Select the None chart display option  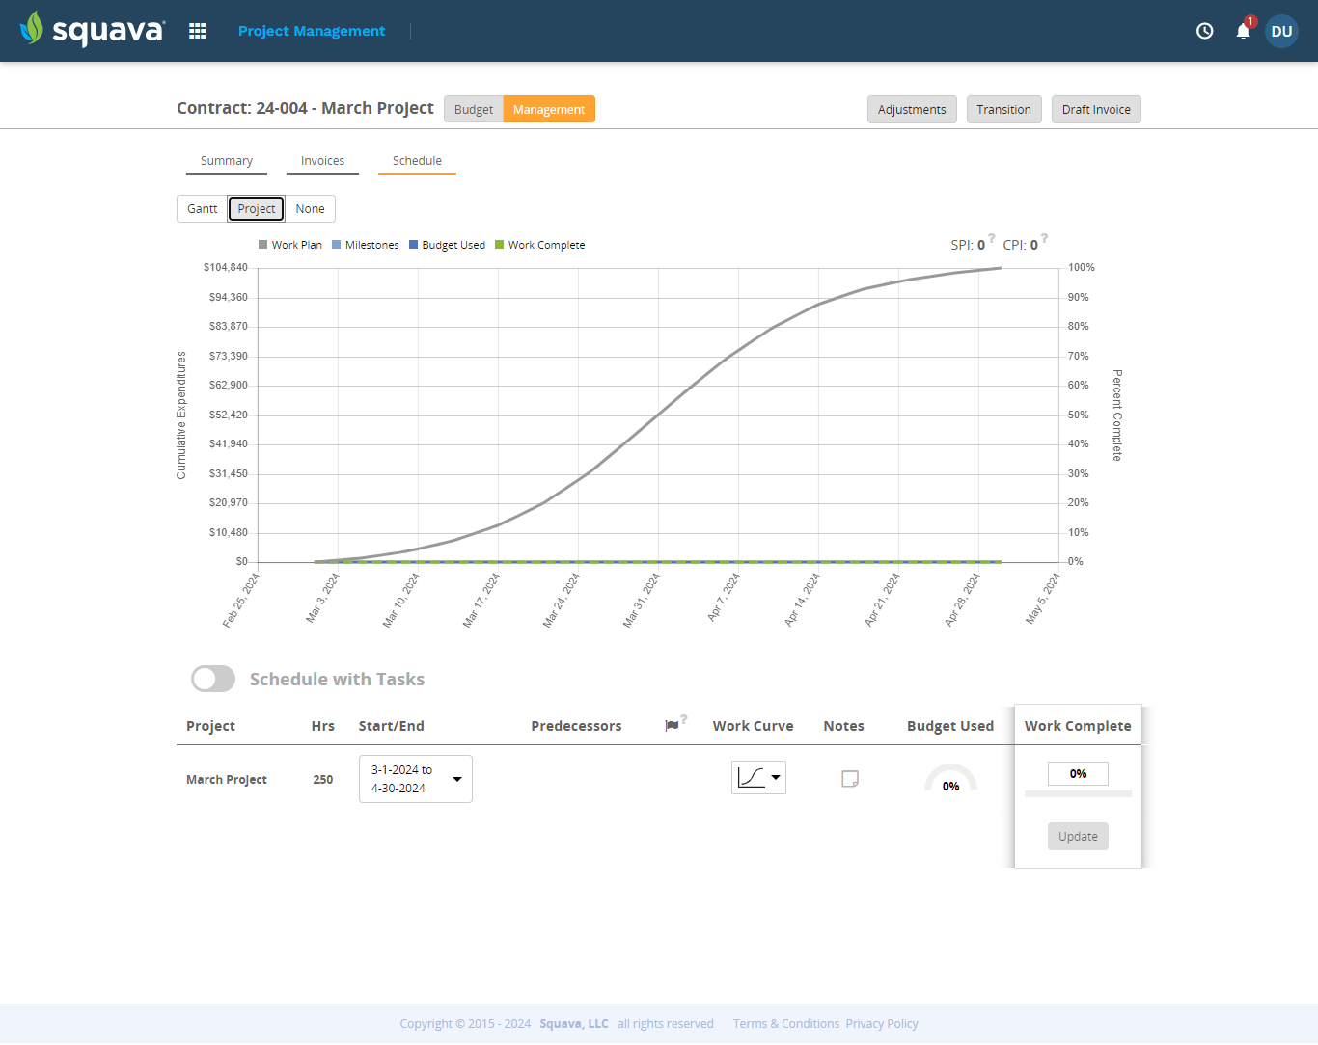(x=311, y=208)
